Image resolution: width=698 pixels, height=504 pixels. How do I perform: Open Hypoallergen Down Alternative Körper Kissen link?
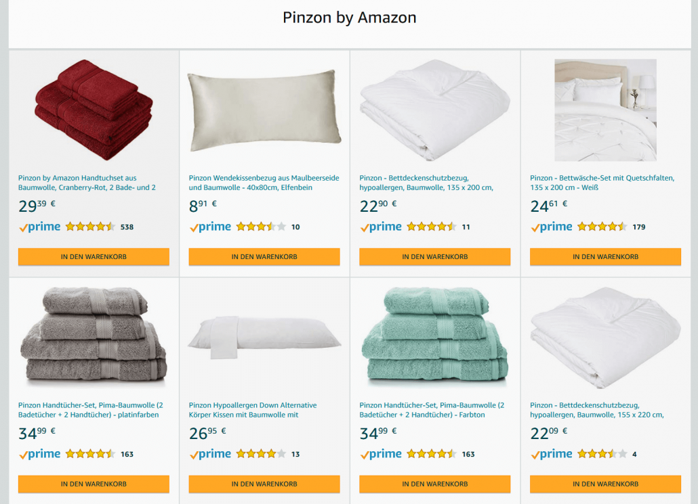(x=253, y=410)
